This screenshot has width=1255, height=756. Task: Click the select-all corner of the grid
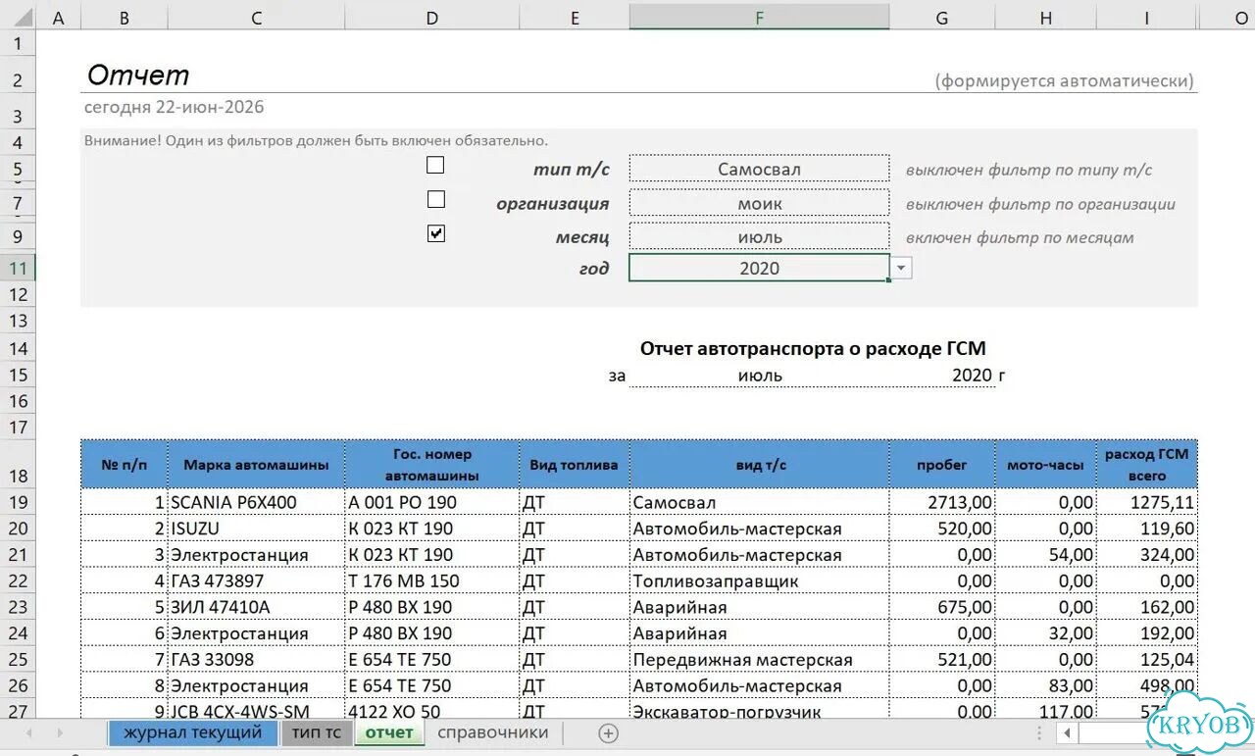tap(18, 17)
